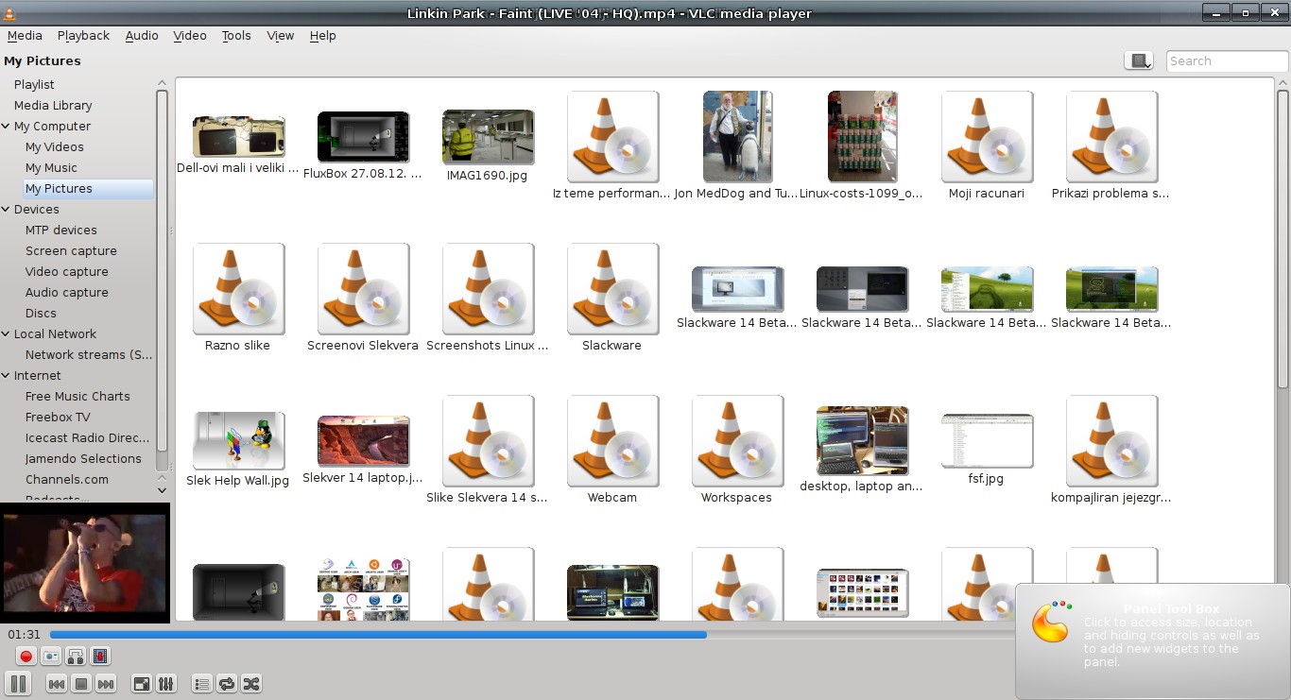Open the Playback menu
Image resolution: width=1291 pixels, height=700 pixels.
click(83, 36)
